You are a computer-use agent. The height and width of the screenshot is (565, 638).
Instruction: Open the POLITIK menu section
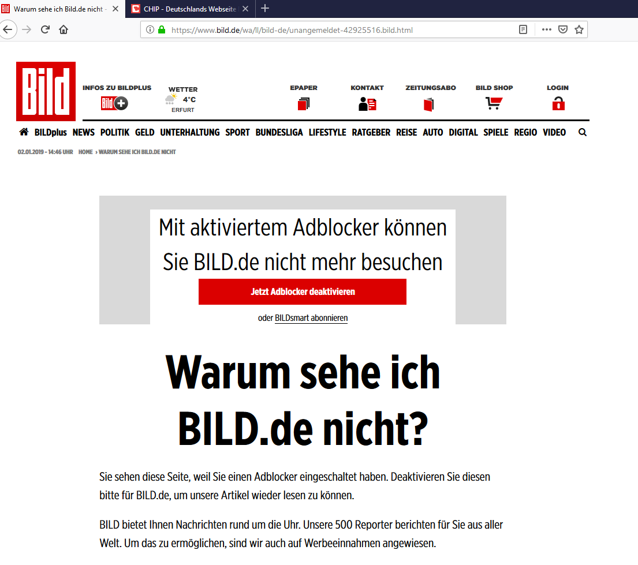coord(115,132)
